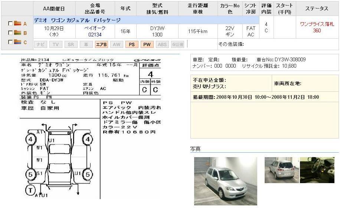Image resolution: width=340 pixels, height=208 pixels.
Task: Open the デミオ ワゴン カジュアル Fパッケージ title
Action: click(77, 20)
